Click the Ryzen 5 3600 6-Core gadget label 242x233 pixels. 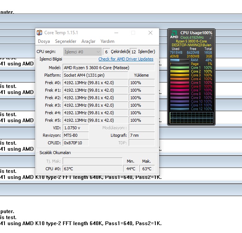191,41
